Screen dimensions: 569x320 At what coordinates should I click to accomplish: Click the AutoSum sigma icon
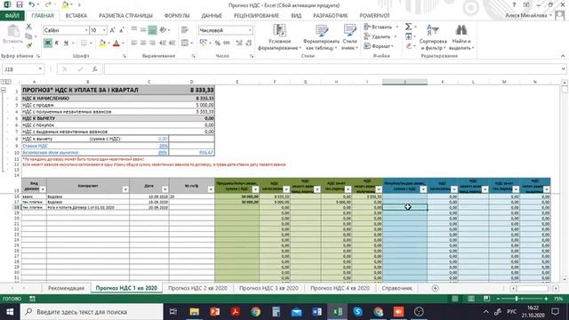tap(408, 27)
